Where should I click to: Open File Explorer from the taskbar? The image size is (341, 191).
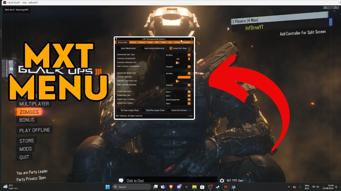point(194,187)
